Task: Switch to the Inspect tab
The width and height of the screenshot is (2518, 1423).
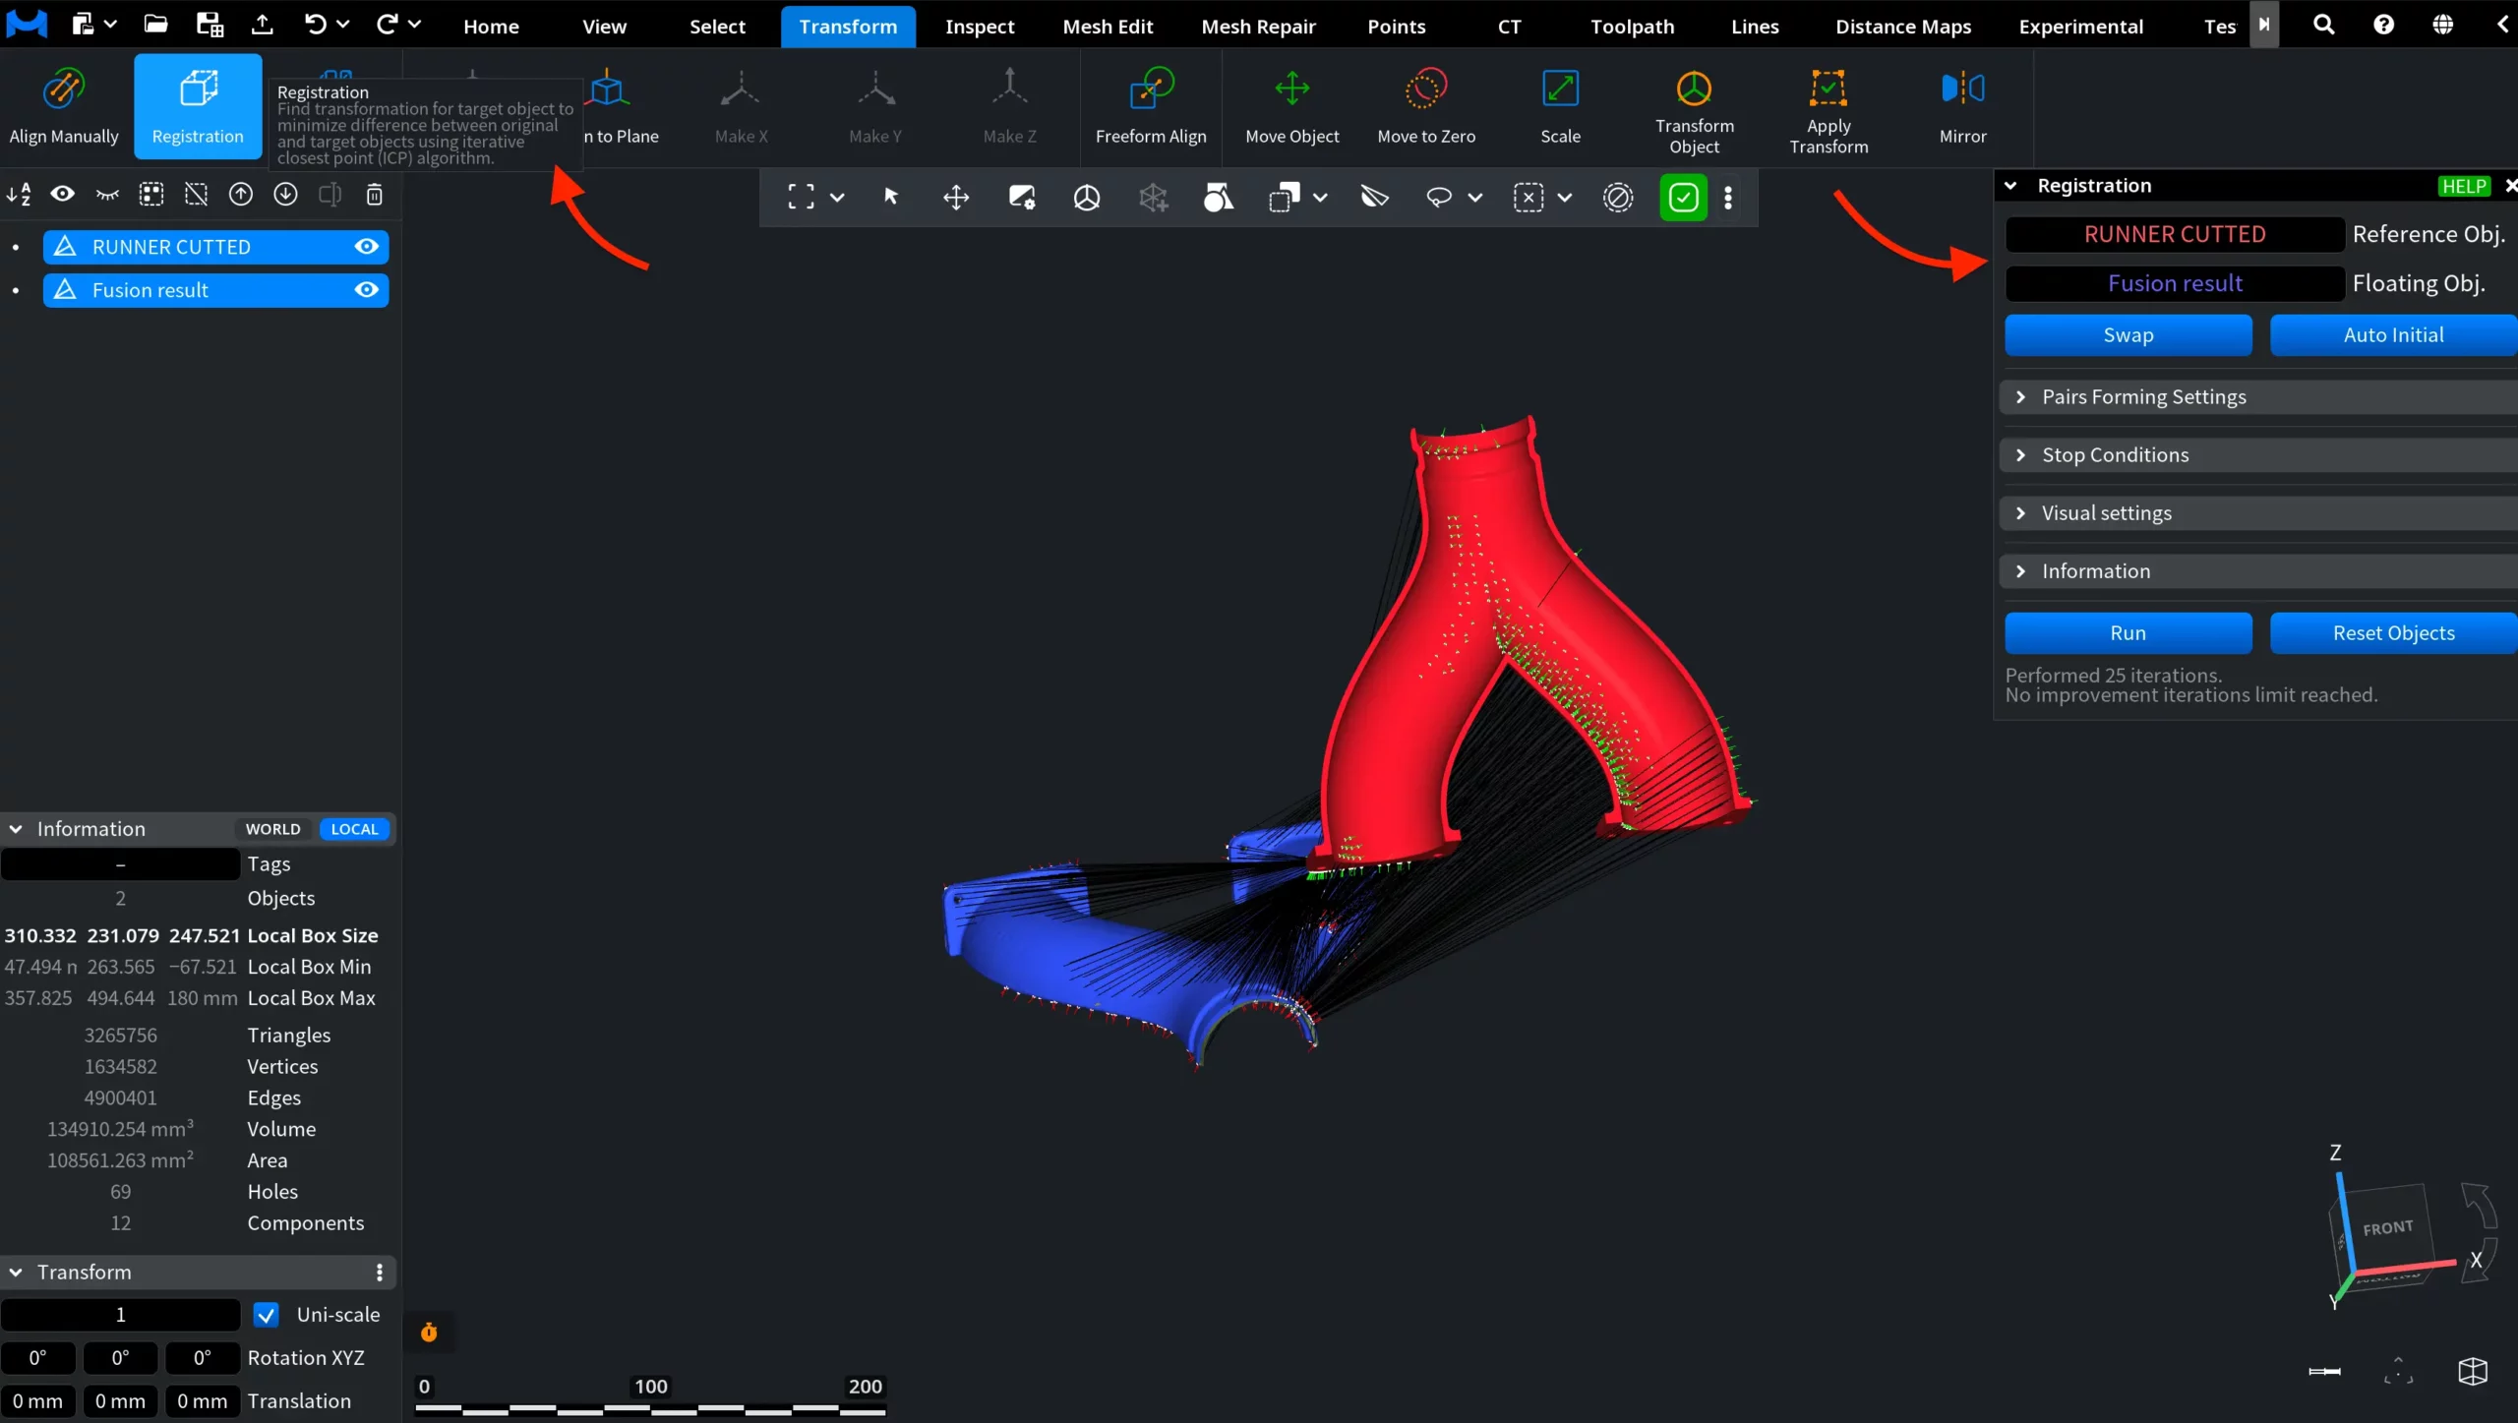Action: (980, 27)
